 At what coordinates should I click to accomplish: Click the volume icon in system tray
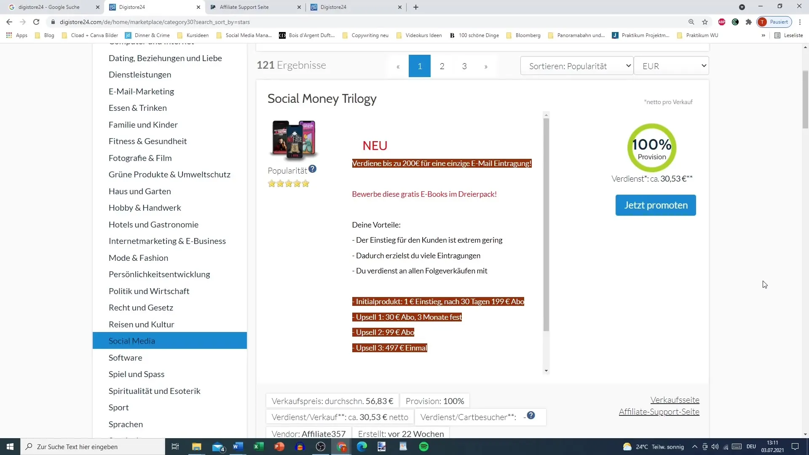[x=715, y=447]
